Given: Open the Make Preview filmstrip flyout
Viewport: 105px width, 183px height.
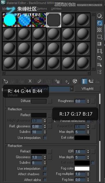Looking at the screenshot, I should pyautogui.click(x=100, y=51).
